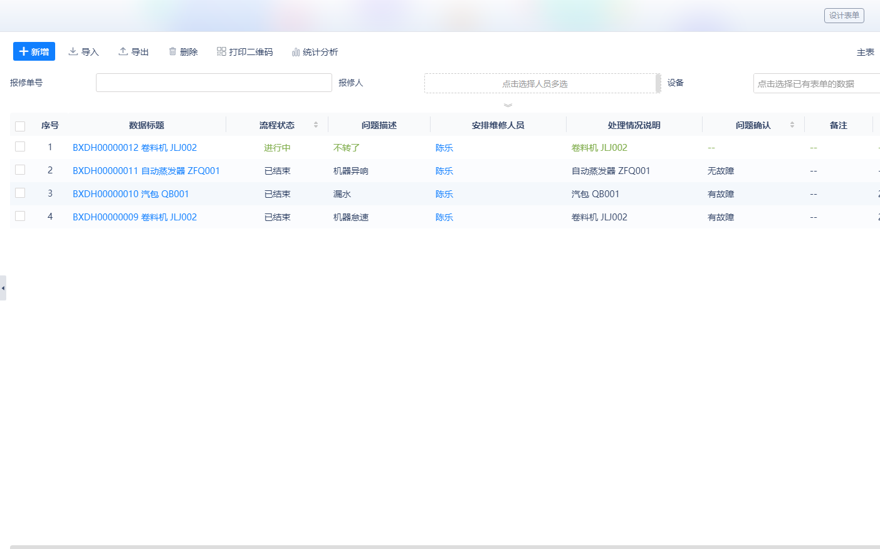Click the horizontal scrollbar at the bottom
Viewport: 880px width, 549px height.
tap(445, 546)
